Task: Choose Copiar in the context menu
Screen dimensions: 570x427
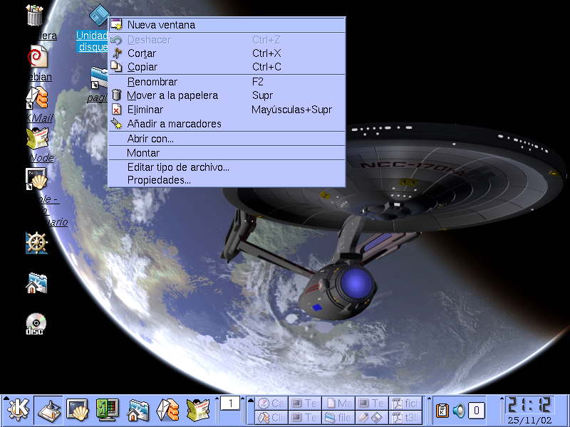Action: (x=227, y=67)
